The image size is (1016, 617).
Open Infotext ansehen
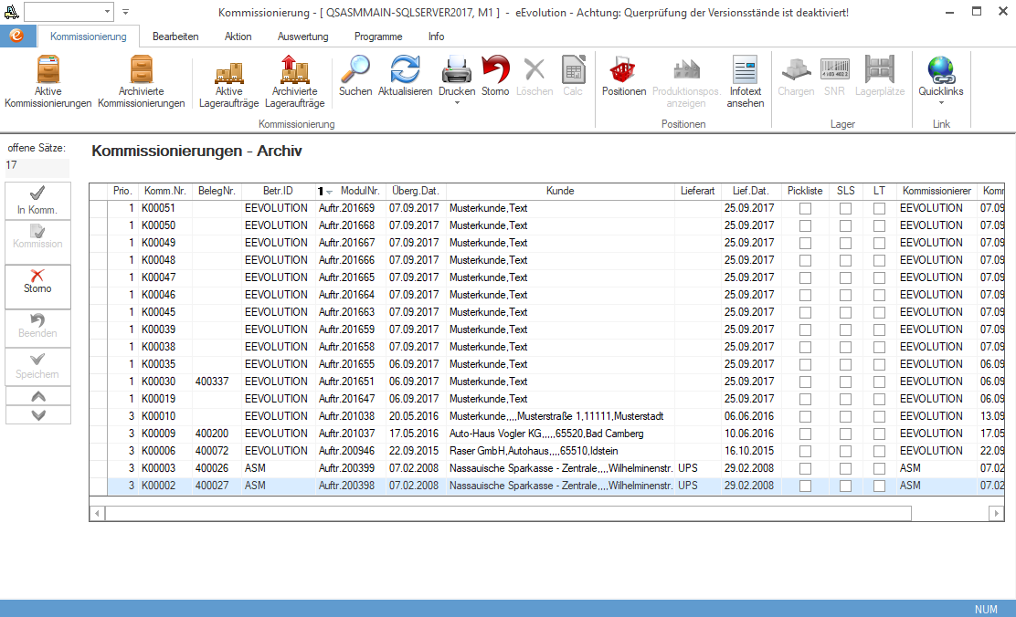(x=746, y=81)
